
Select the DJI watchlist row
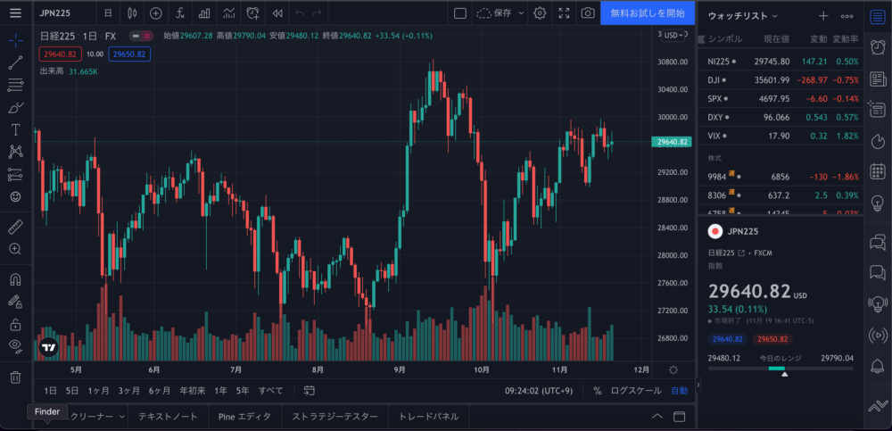click(x=780, y=79)
